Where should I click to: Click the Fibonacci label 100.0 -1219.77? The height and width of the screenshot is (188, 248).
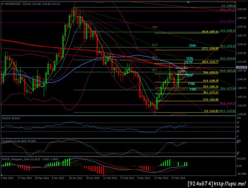click(x=210, y=62)
